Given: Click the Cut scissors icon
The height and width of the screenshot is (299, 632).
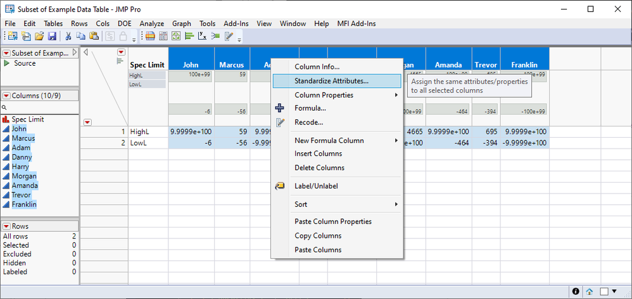Looking at the screenshot, I should tap(68, 37).
